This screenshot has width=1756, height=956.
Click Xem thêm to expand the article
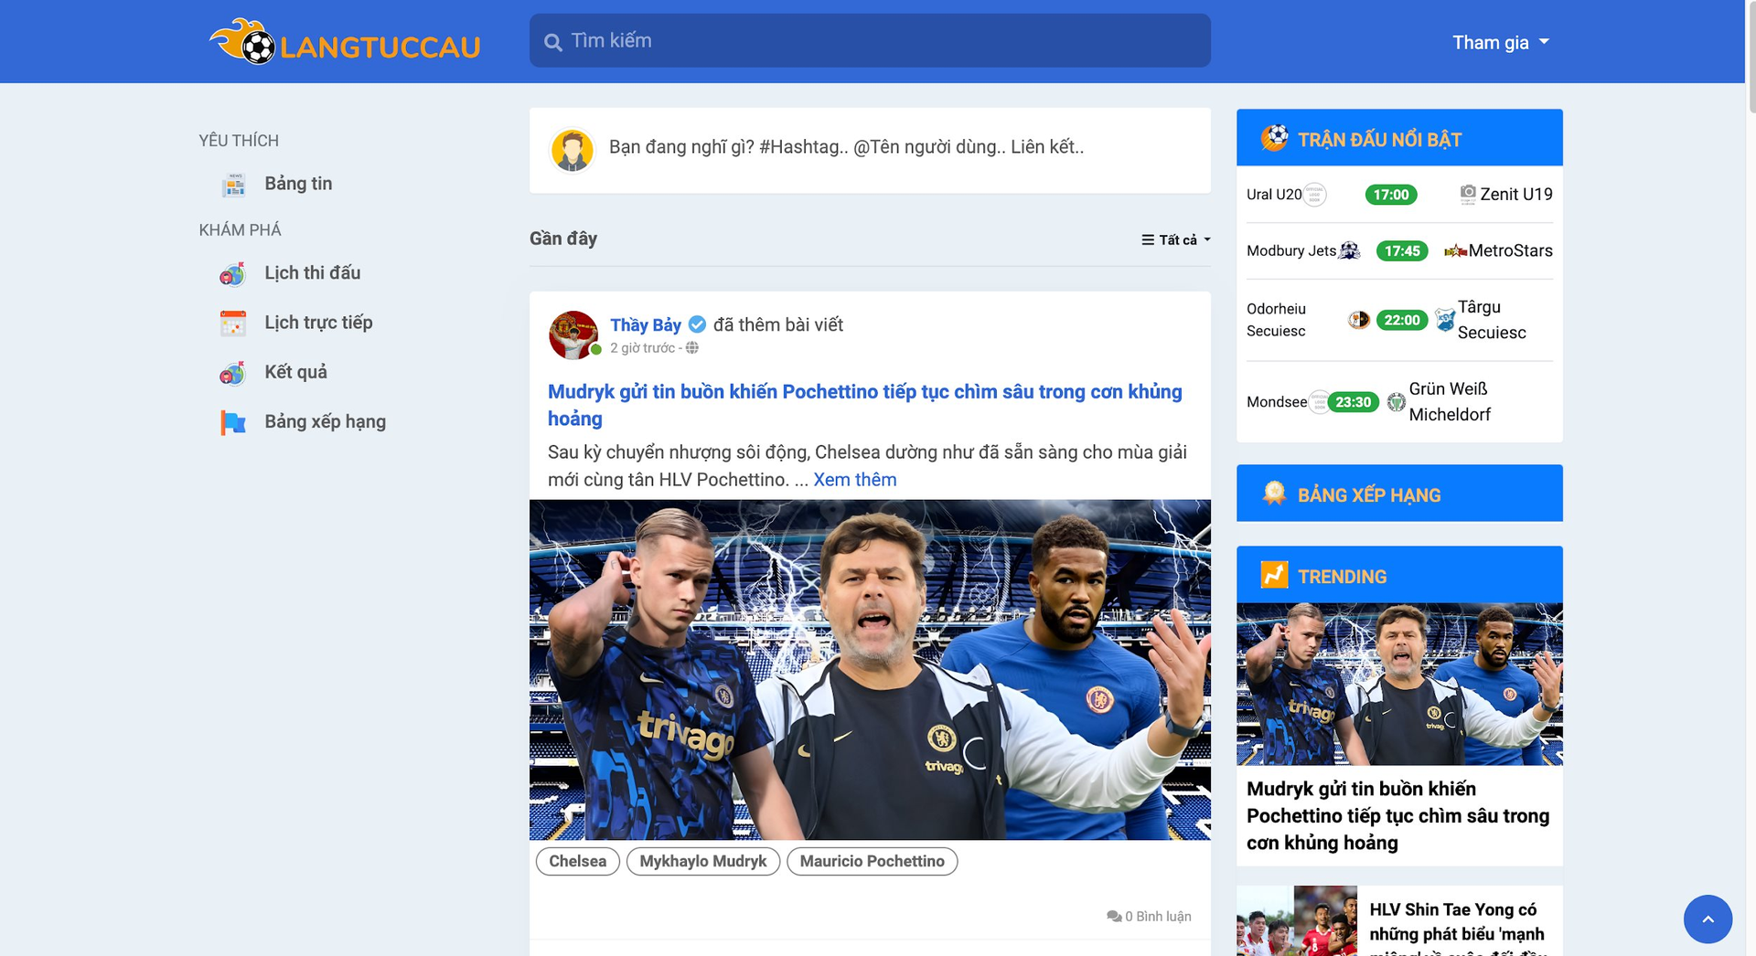click(855, 479)
